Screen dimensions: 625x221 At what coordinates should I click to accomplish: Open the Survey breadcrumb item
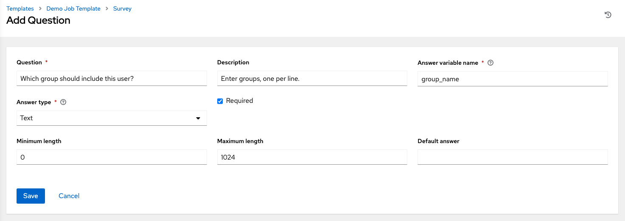tap(122, 8)
